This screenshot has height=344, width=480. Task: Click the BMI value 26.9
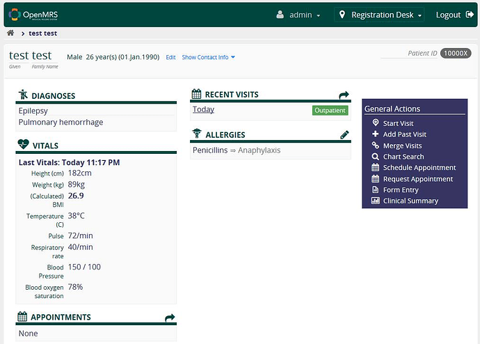click(76, 196)
